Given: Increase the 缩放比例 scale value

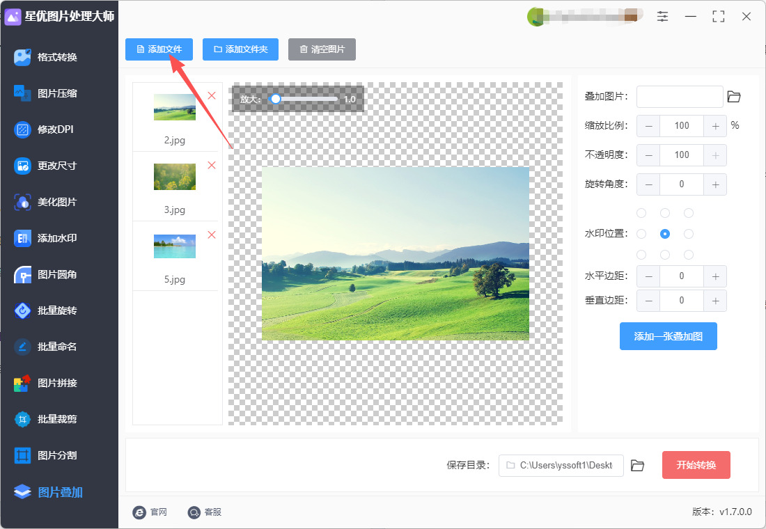Looking at the screenshot, I should pyautogui.click(x=715, y=126).
